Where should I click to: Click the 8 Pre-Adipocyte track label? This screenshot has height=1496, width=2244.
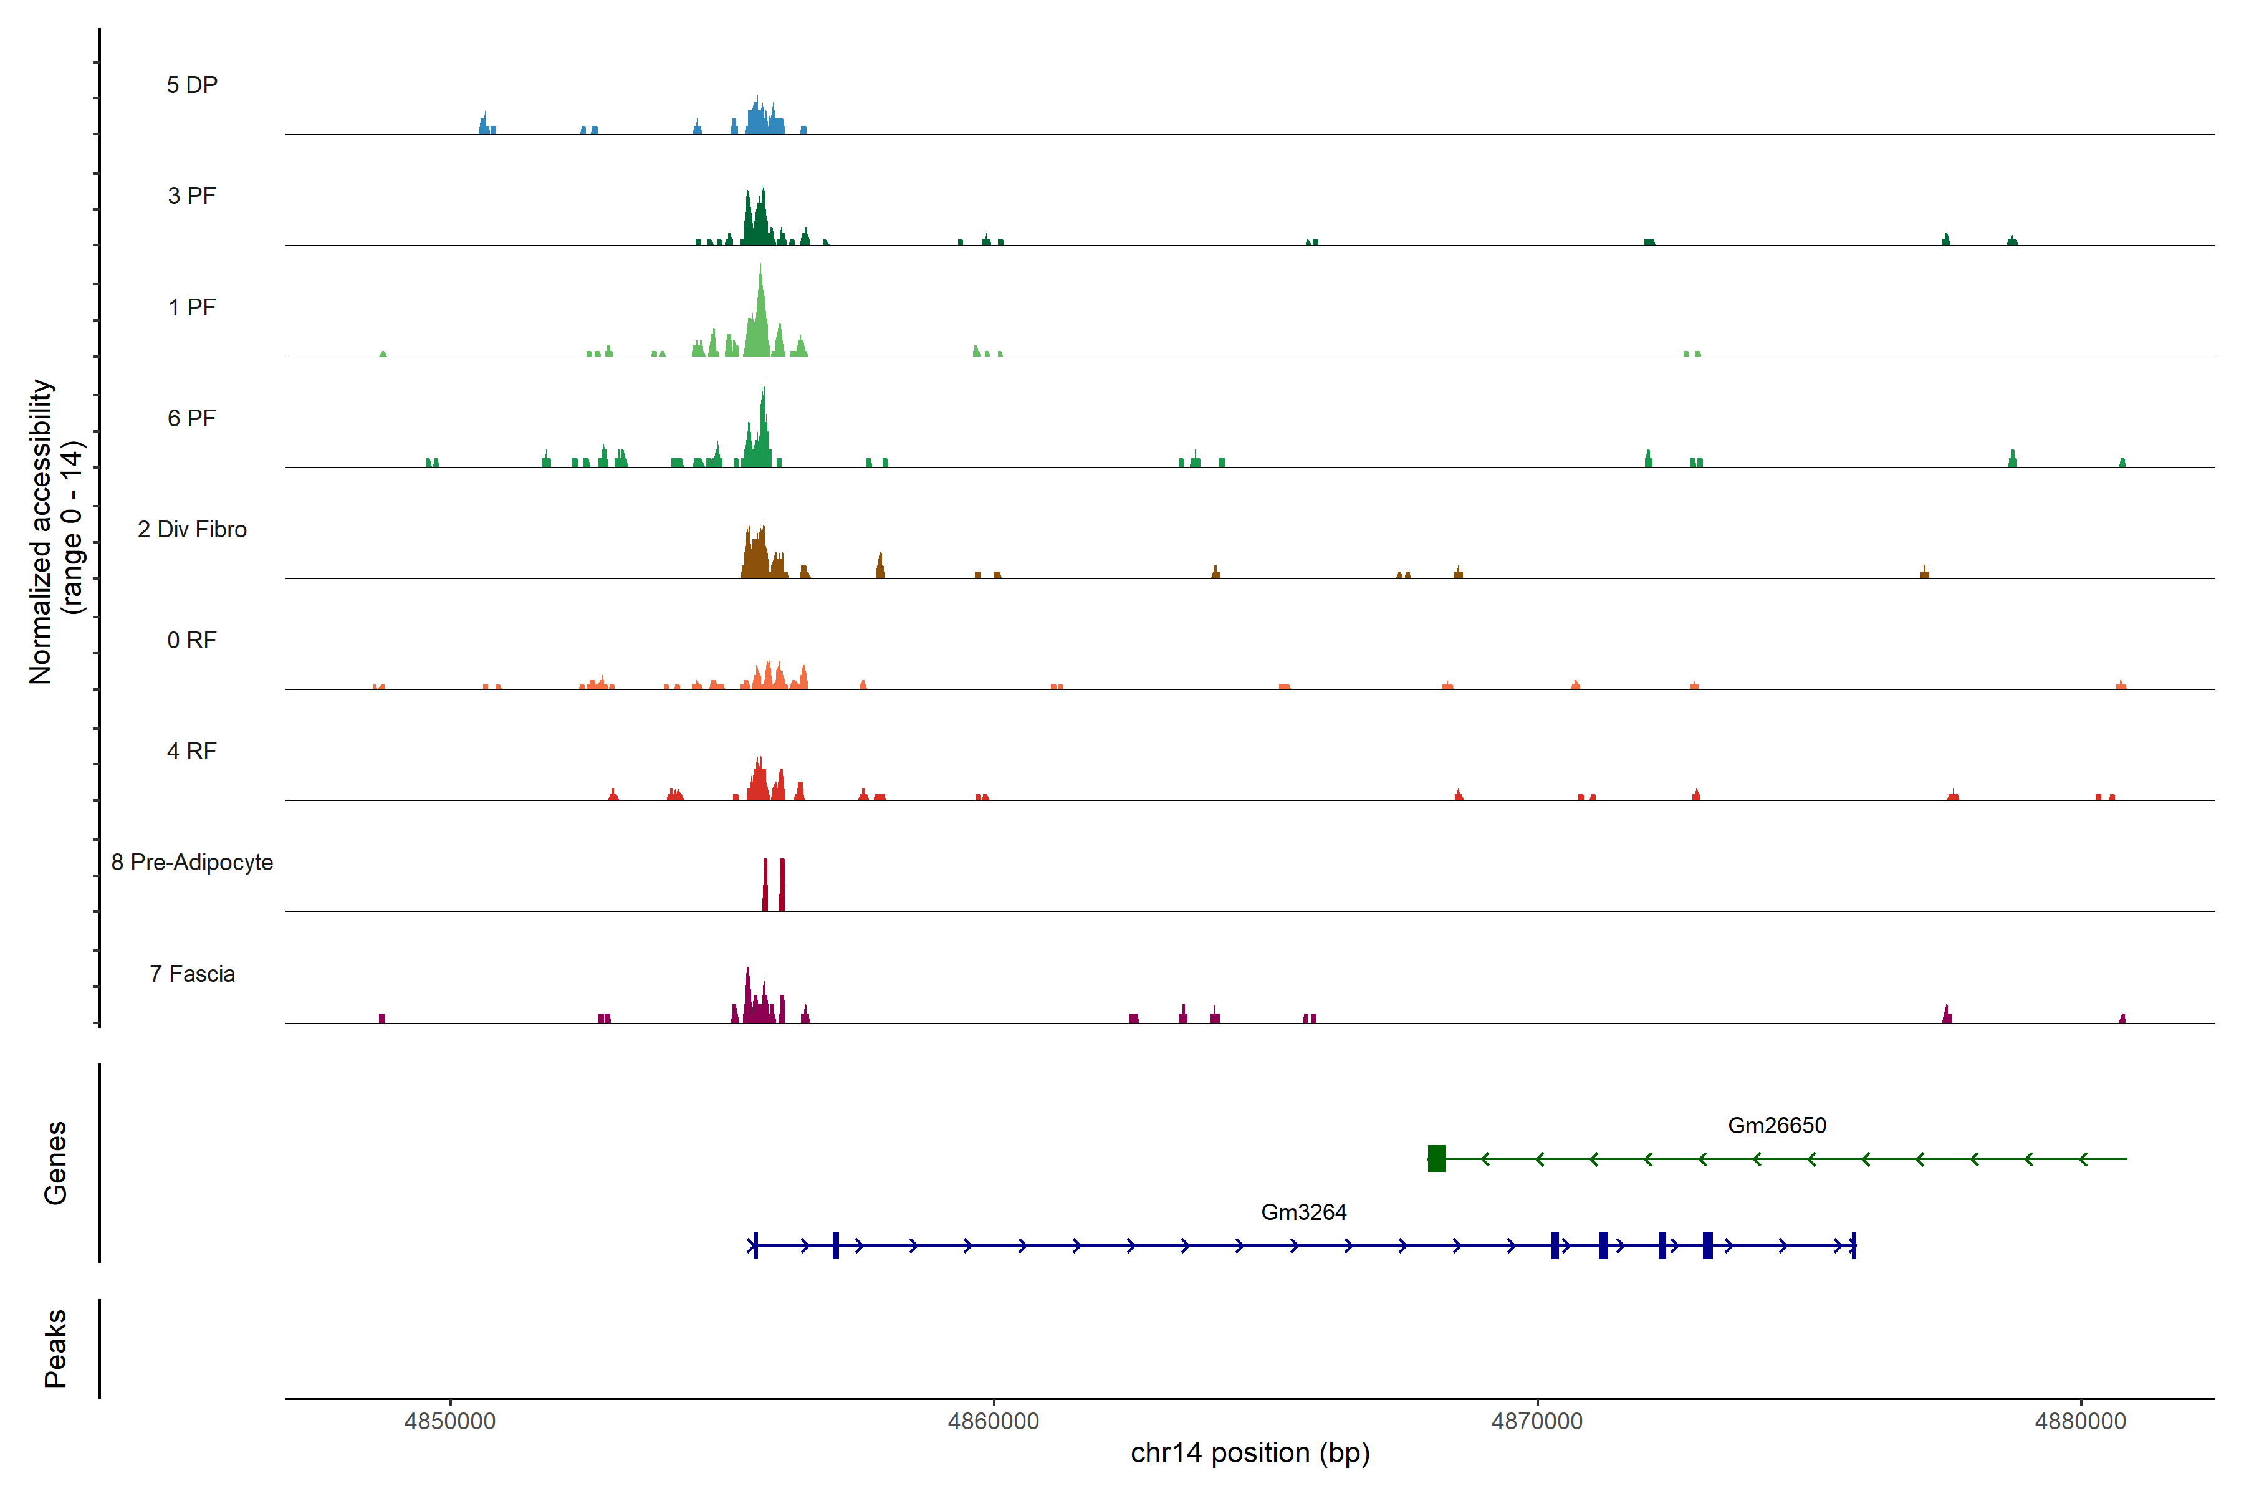coord(192,863)
